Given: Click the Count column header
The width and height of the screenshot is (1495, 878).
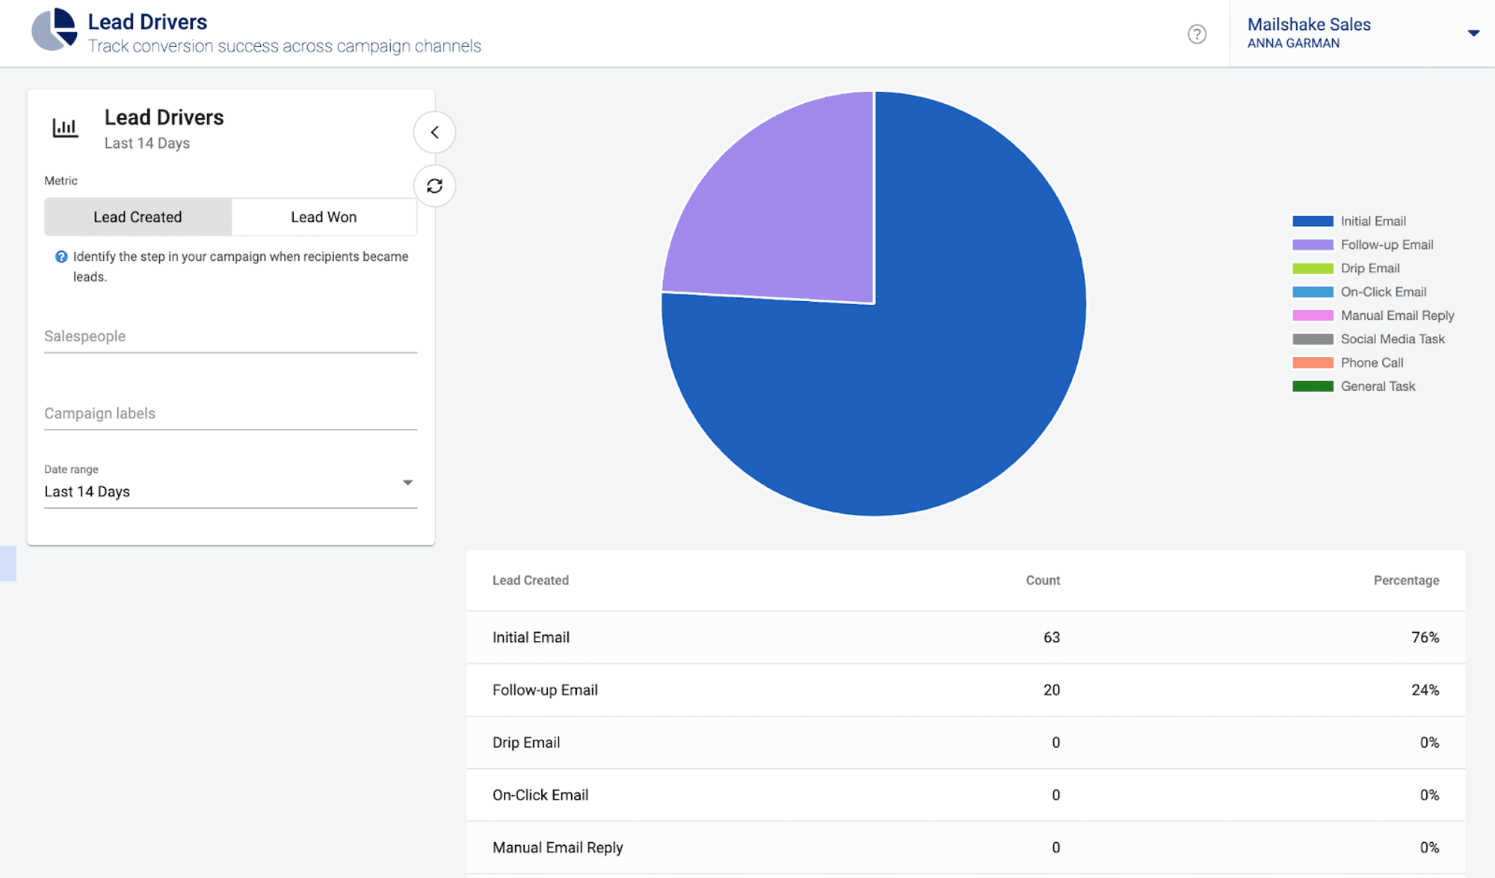Looking at the screenshot, I should 1042,580.
